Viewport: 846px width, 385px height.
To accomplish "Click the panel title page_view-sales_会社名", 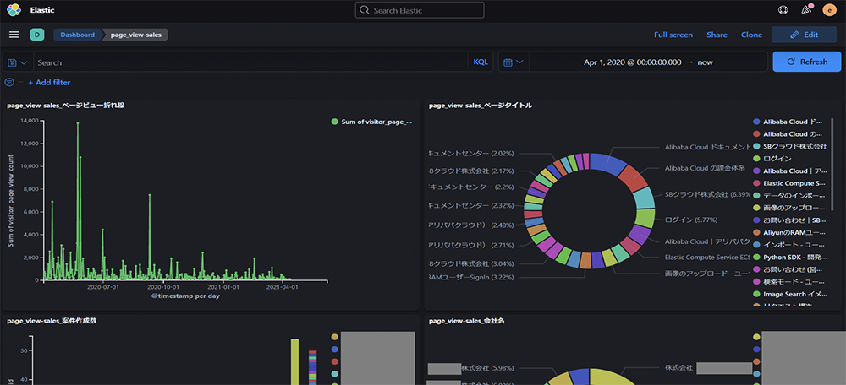I will (x=467, y=321).
